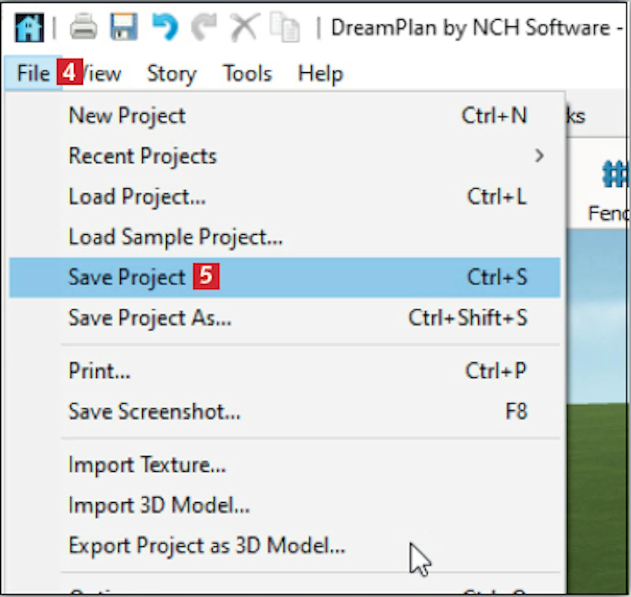The width and height of the screenshot is (631, 597).
Task: Select Load Project... menu entry
Action: 285,196
